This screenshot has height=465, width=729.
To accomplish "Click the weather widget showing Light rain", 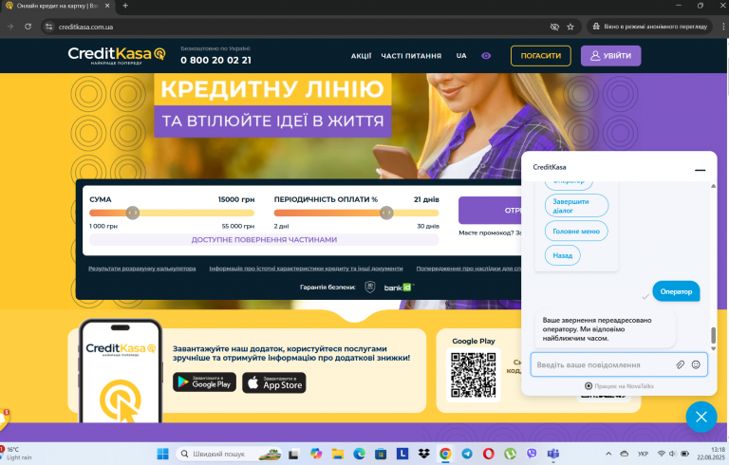I will (x=16, y=454).
